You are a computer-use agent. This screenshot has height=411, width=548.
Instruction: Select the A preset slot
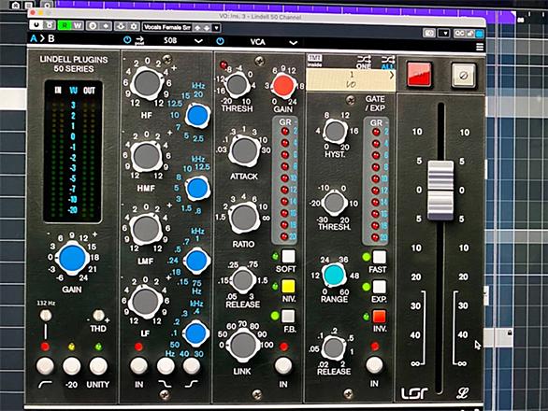(34, 38)
